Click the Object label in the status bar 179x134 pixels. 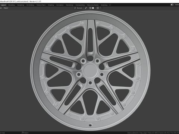26,133
